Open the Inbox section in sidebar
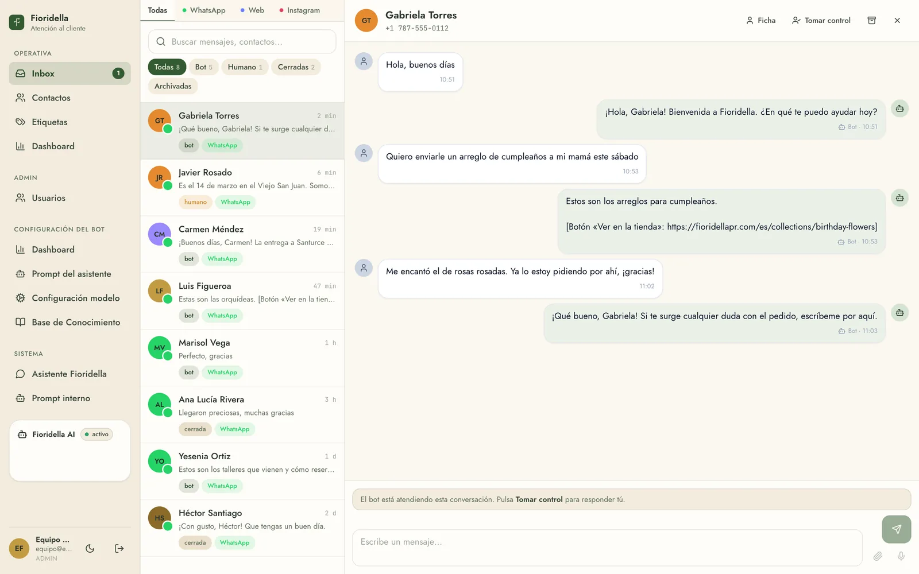This screenshot has height=574, width=919. pyautogui.click(x=69, y=73)
